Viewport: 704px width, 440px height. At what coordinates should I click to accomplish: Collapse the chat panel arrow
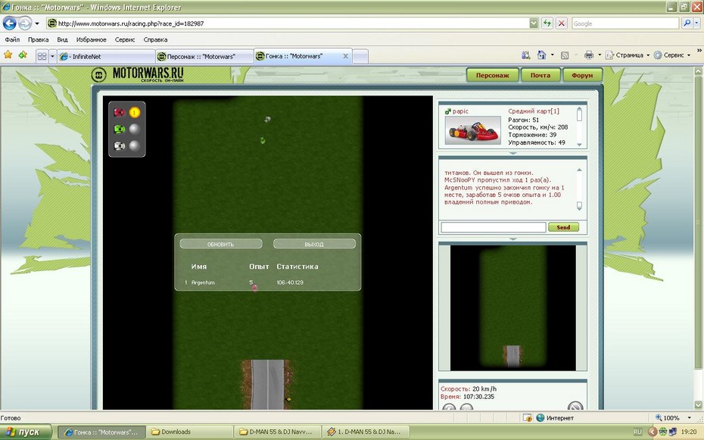click(512, 239)
